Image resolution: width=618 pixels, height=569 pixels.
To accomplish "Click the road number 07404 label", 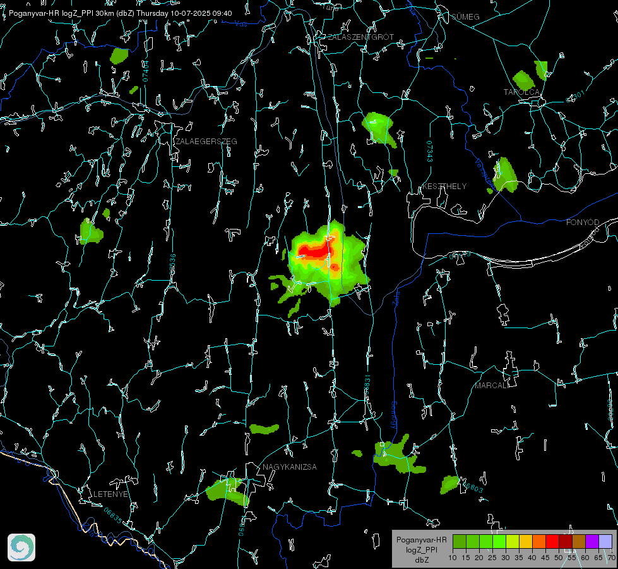I will 146,71.
